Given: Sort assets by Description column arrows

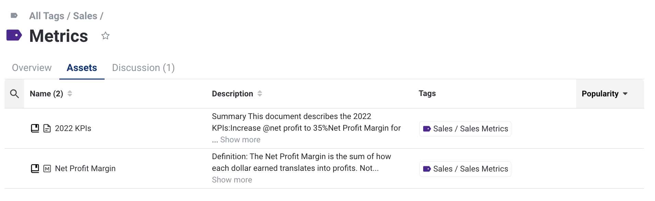Looking at the screenshot, I should 260,94.
